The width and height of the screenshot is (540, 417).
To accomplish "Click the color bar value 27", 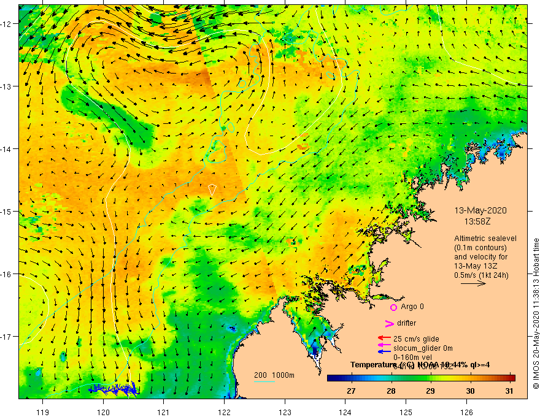I will (x=351, y=391).
